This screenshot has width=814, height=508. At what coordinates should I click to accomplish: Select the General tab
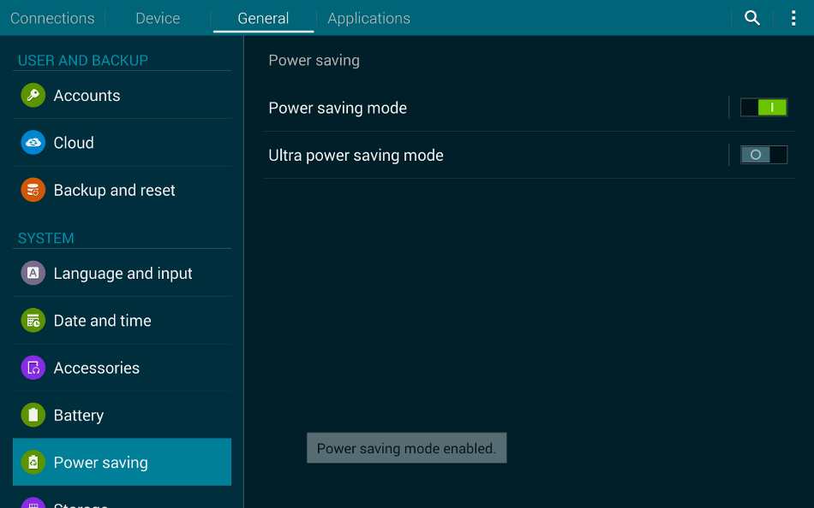point(263,18)
